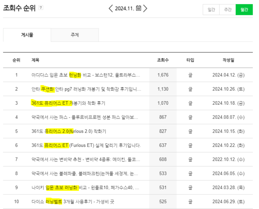Screen dimensions: 259x209
Task: Click the 조회수 순위 page heading
Action: 19,8
